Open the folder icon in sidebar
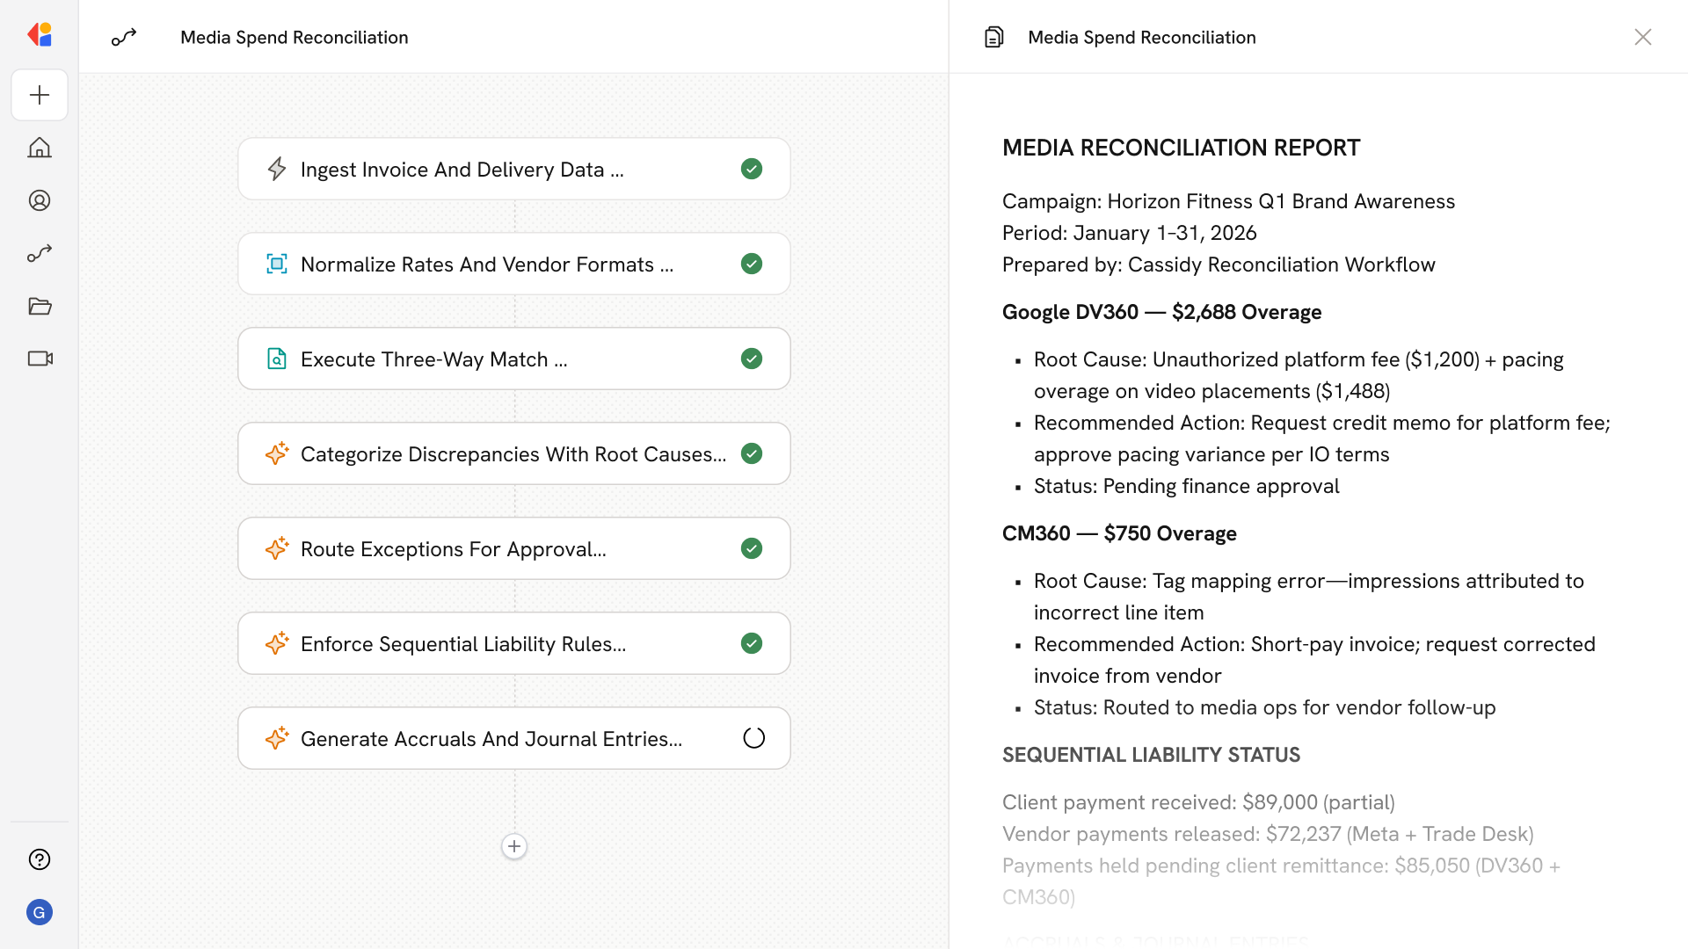The width and height of the screenshot is (1688, 949). [x=40, y=306]
